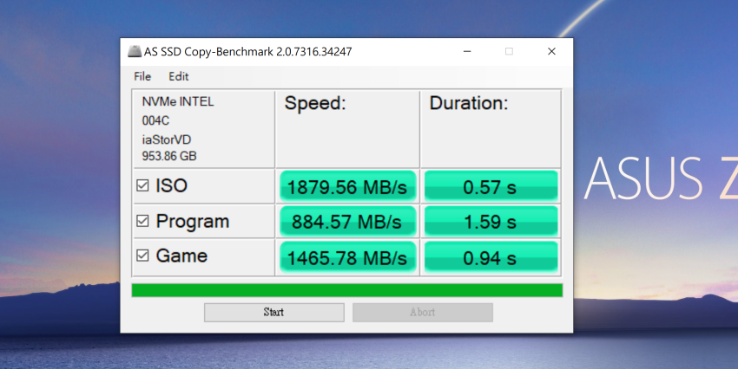This screenshot has width=738, height=369.
Task: Minimize the AS SSD Copy-Benchmark window
Action: tap(467, 51)
